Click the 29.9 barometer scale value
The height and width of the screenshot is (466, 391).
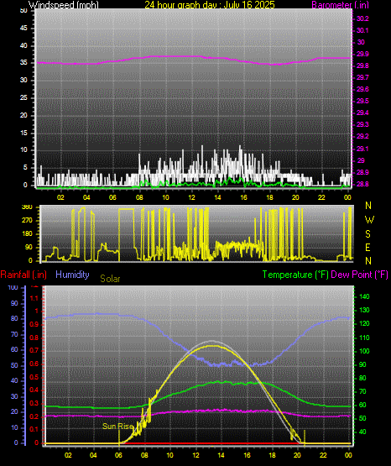click(x=362, y=54)
